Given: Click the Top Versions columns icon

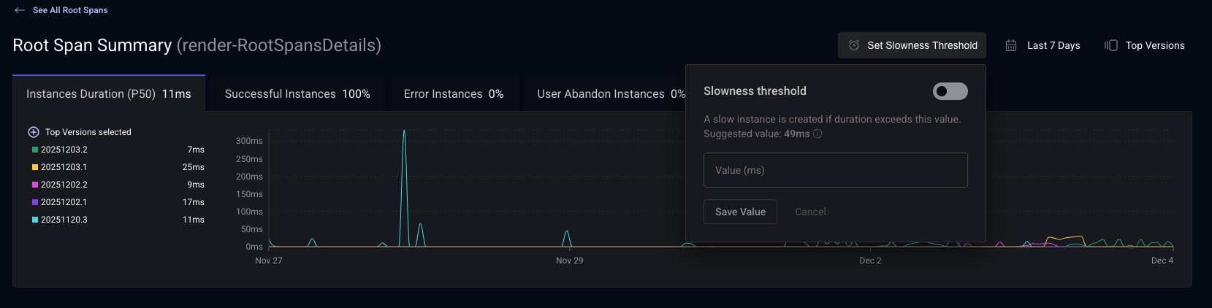Looking at the screenshot, I should (x=1111, y=45).
